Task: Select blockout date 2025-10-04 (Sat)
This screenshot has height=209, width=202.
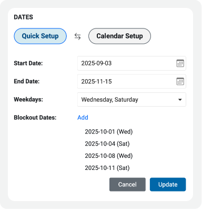Action: point(107,144)
